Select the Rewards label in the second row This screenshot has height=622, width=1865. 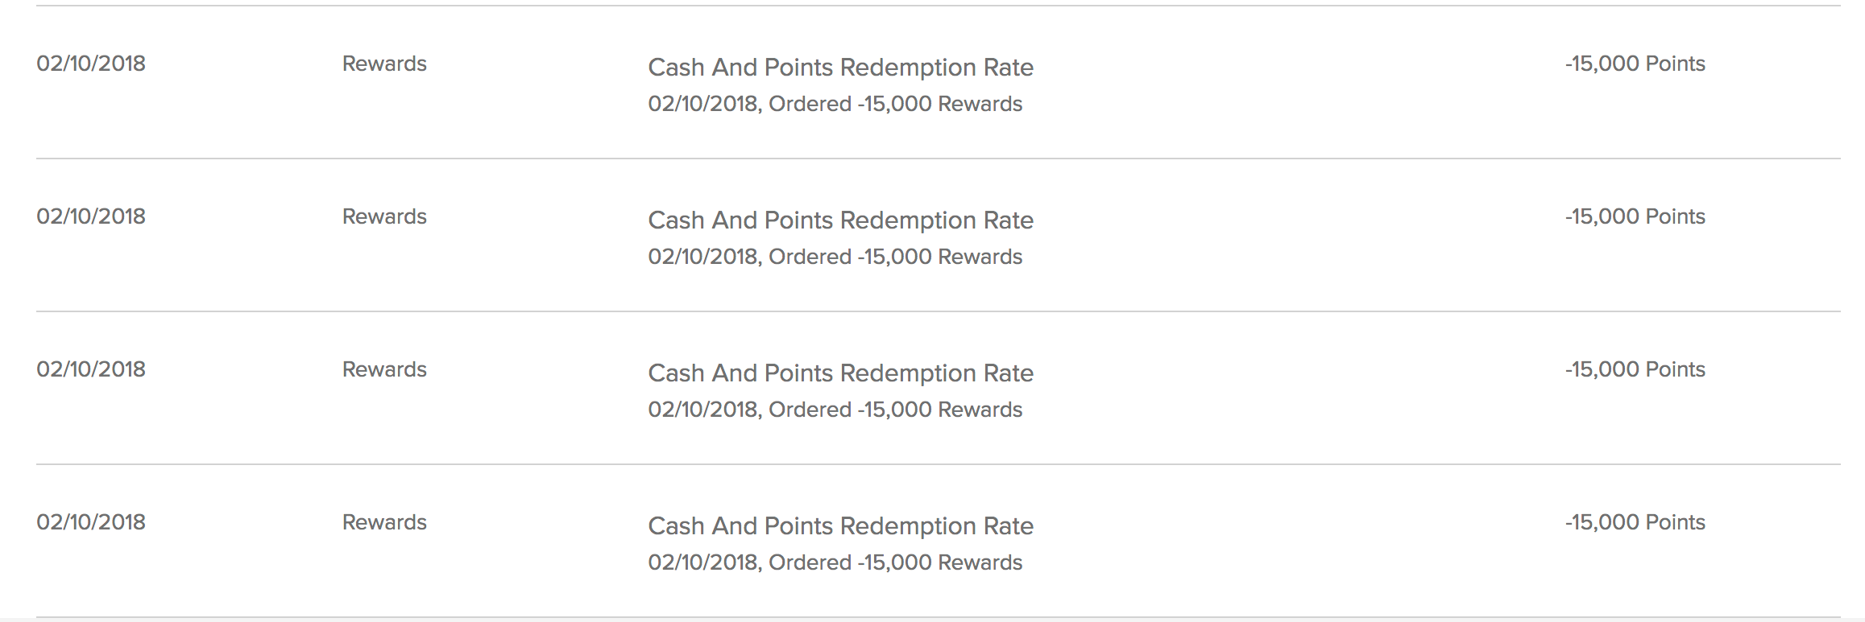tap(384, 216)
